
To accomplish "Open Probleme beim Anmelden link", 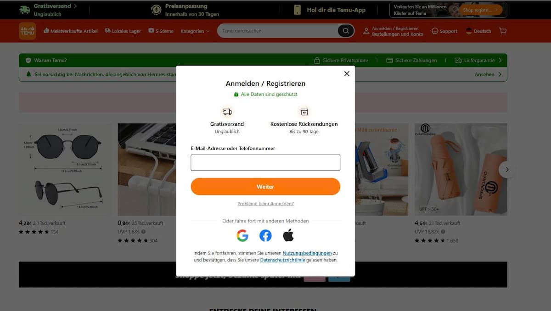I will [x=265, y=204].
